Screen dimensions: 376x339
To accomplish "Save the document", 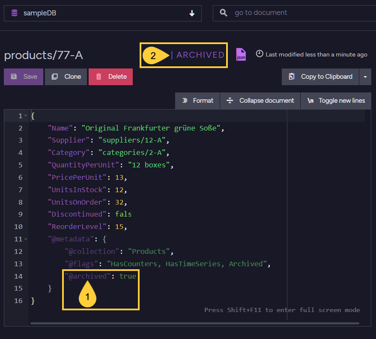I will [24, 77].
